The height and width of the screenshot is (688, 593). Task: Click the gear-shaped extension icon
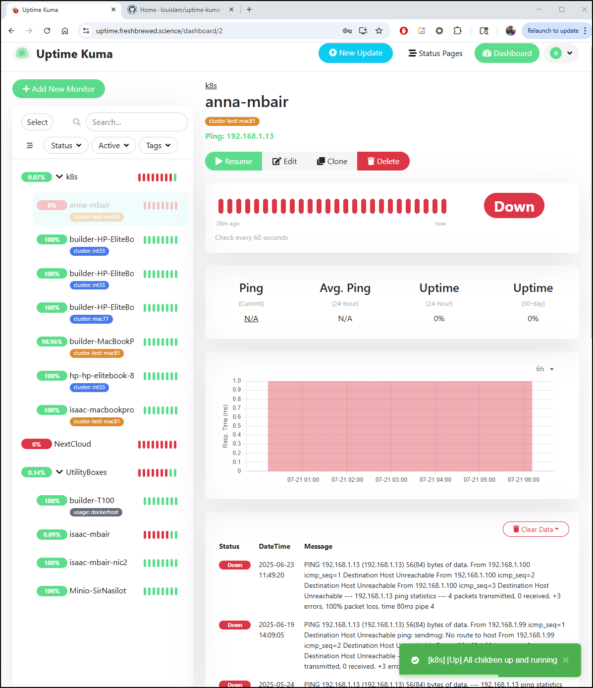(x=439, y=31)
